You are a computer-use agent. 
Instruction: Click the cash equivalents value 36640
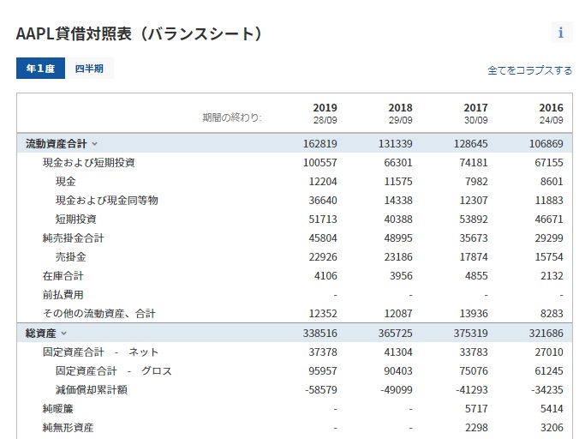[323, 201]
